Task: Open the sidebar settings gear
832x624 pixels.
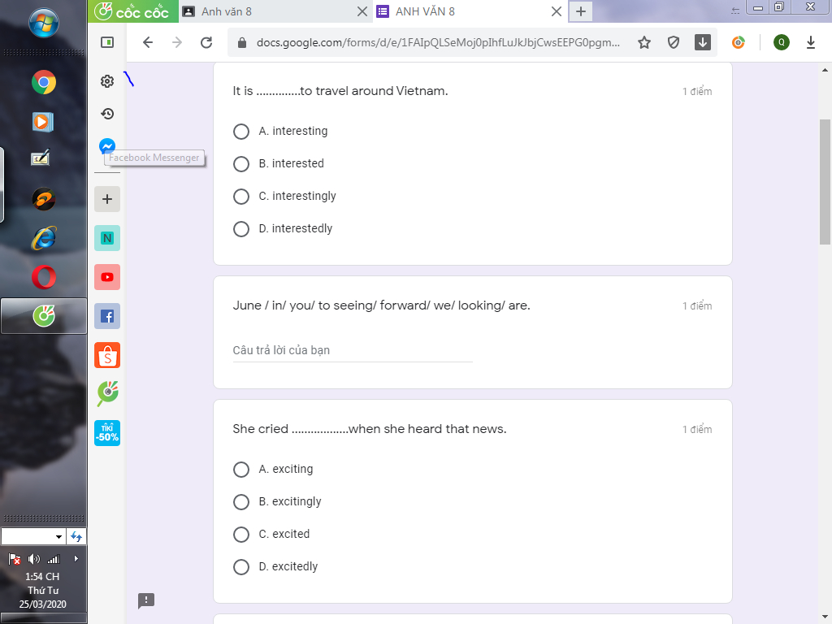Action: (107, 81)
